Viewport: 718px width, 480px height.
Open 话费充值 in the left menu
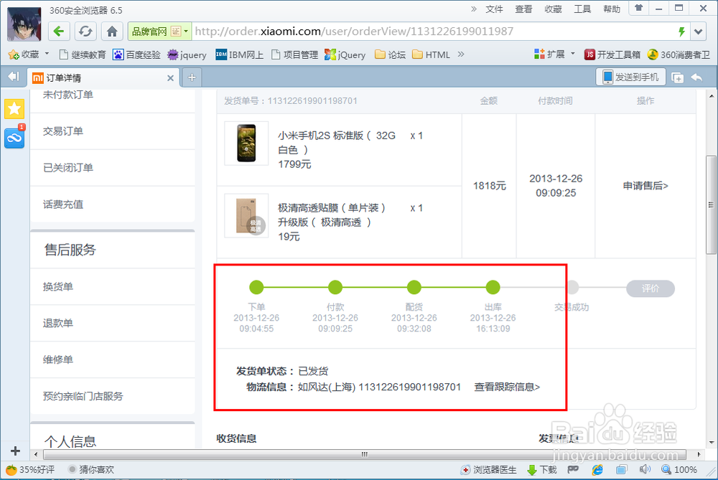63,204
